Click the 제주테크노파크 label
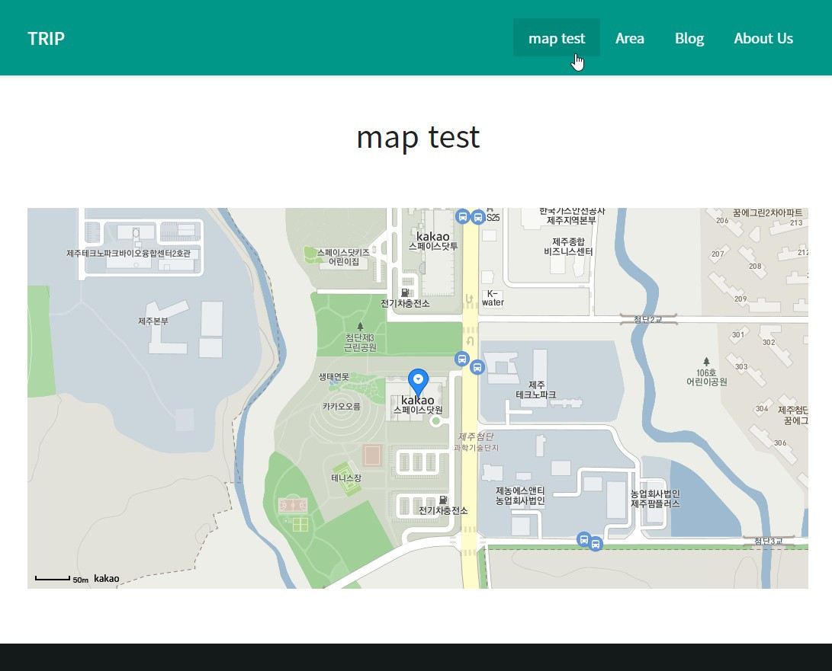The width and height of the screenshot is (832, 671). (536, 389)
